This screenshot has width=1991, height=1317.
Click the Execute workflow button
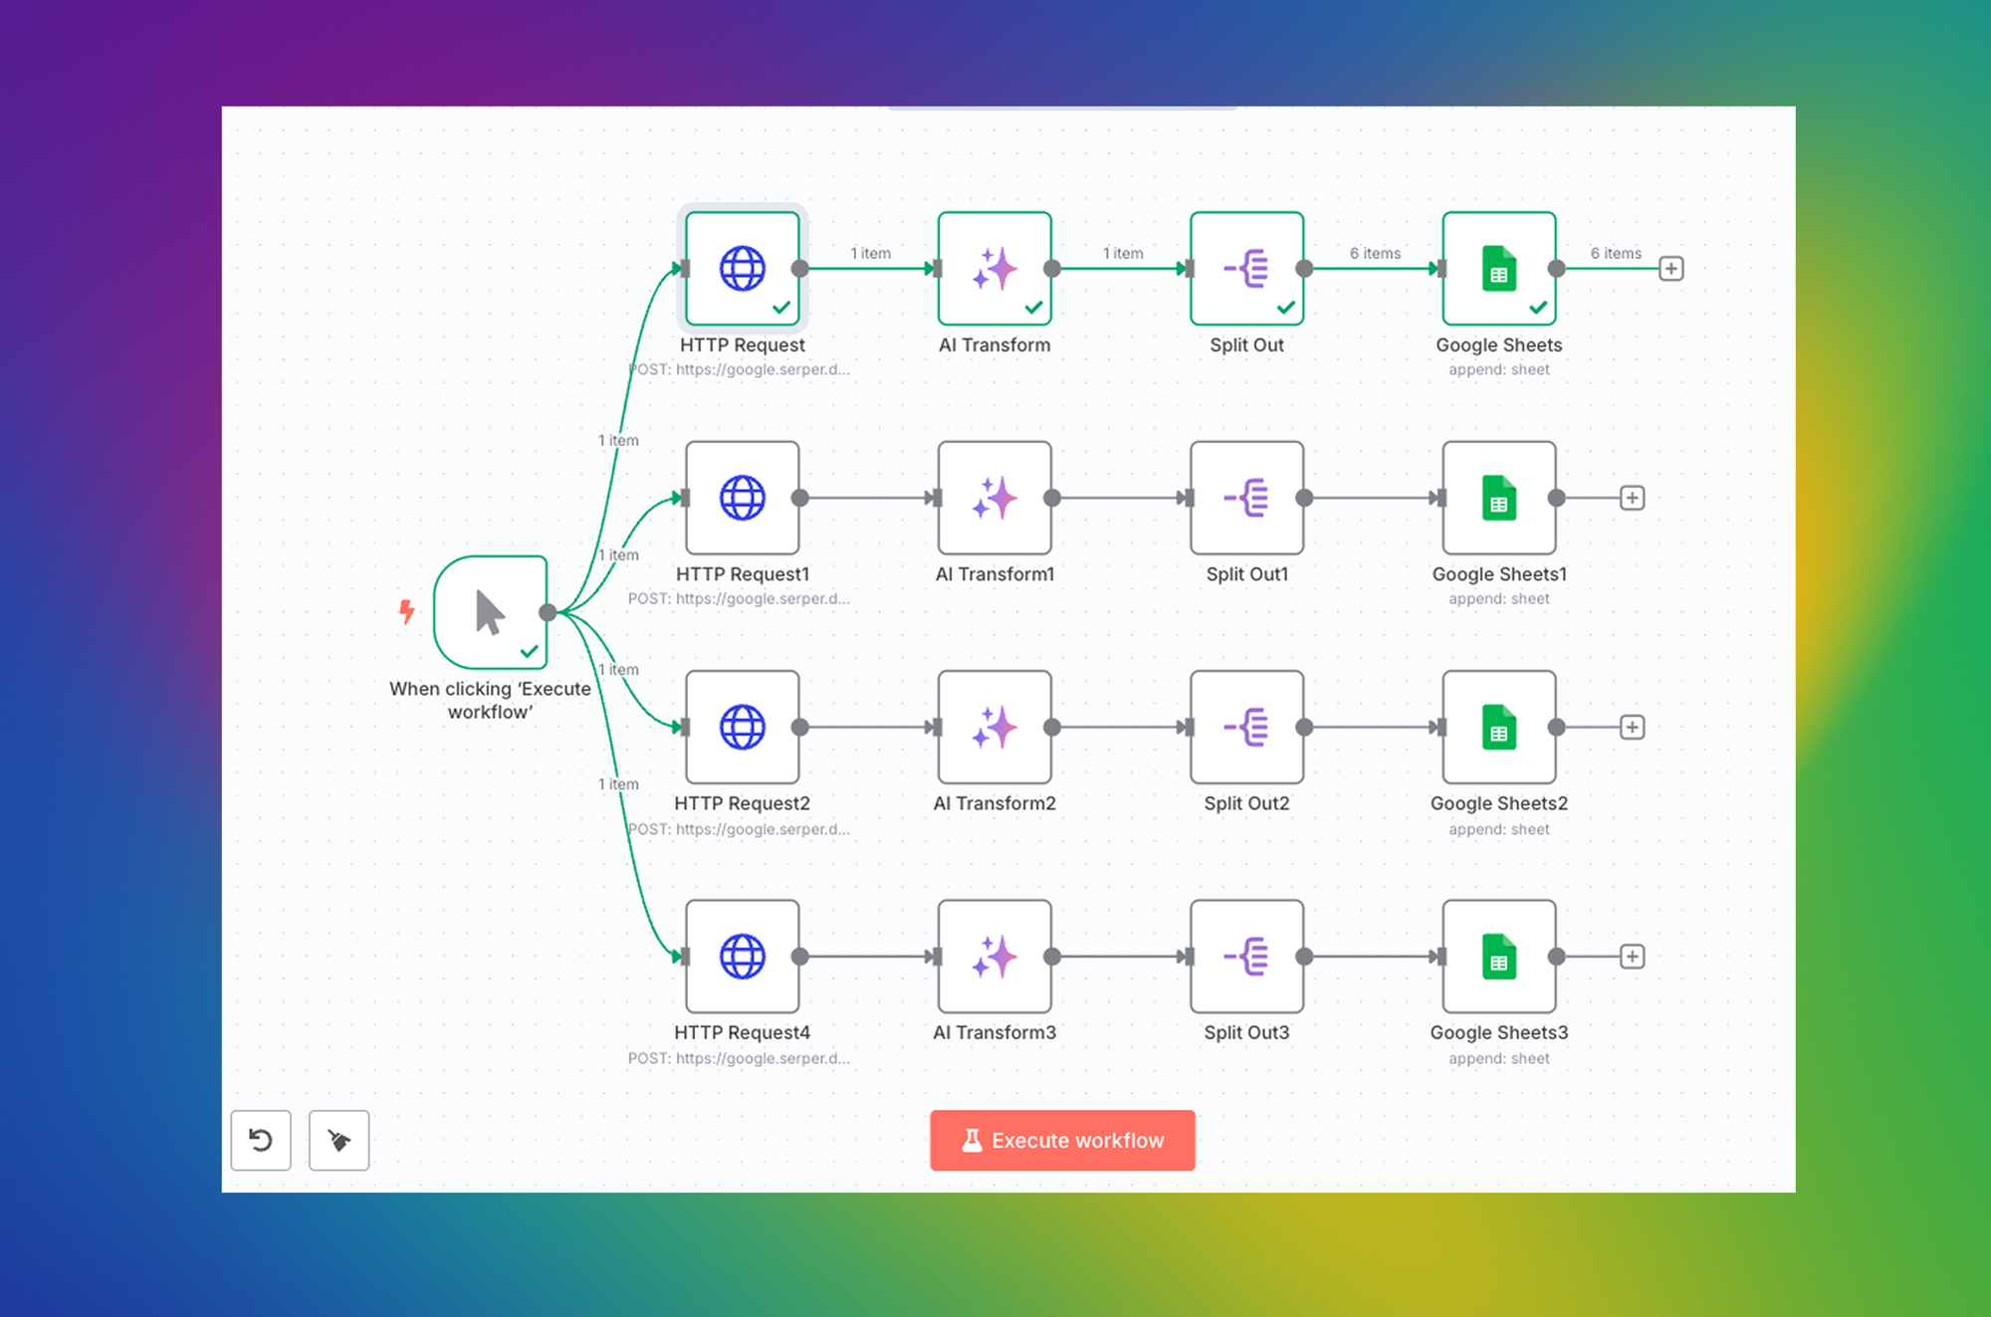(x=1062, y=1140)
